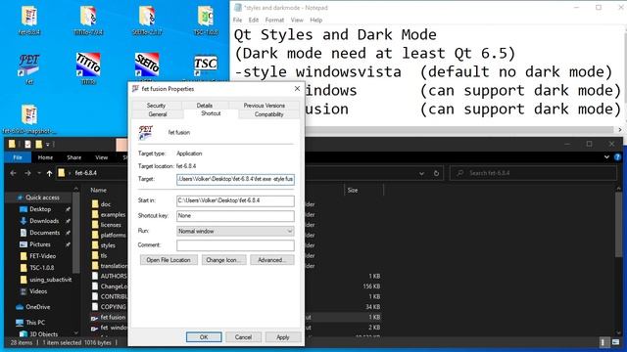The width and height of the screenshot is (627, 352).
Task: Open Explorer help with the question mark icon
Action: (x=618, y=157)
